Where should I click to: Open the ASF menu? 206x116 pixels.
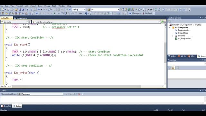coord(27,6)
